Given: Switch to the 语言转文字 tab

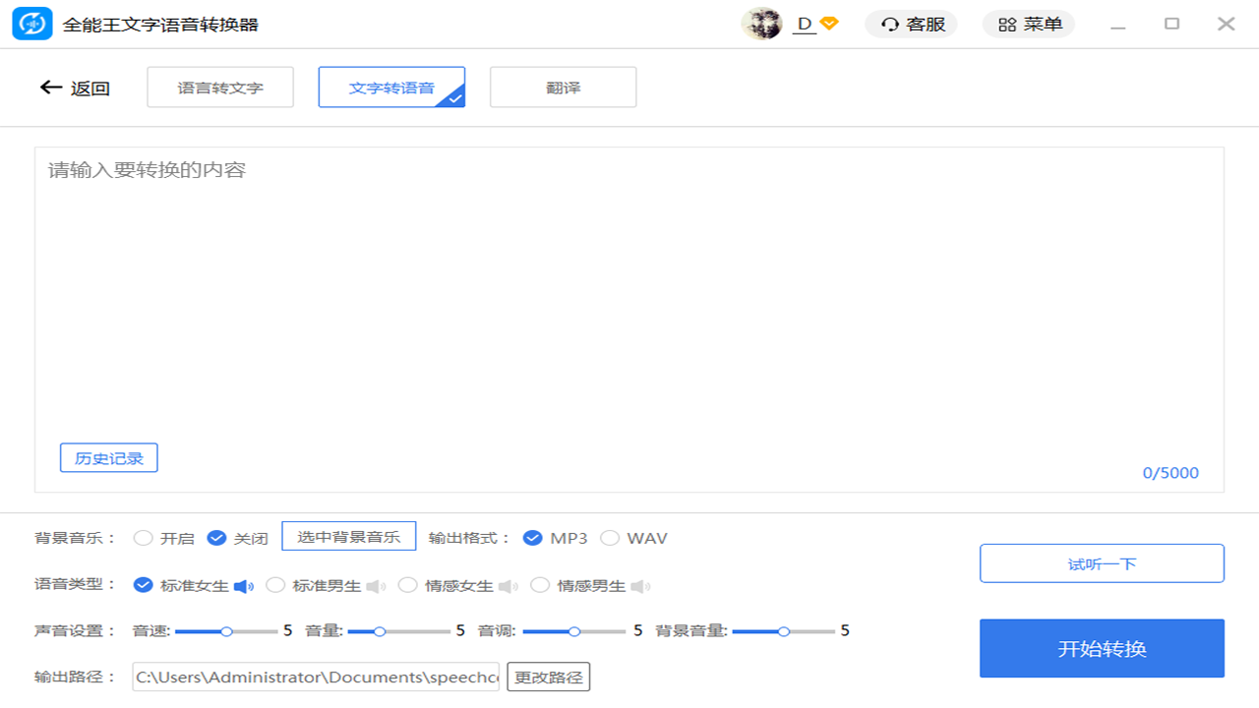Looking at the screenshot, I should [x=219, y=87].
